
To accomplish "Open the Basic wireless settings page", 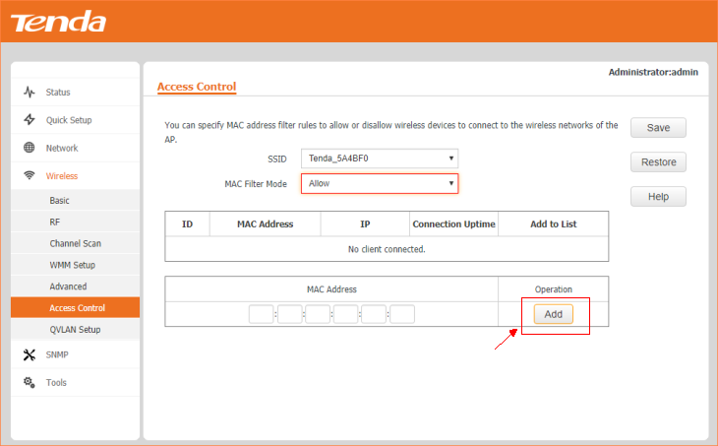I will click(x=60, y=201).
